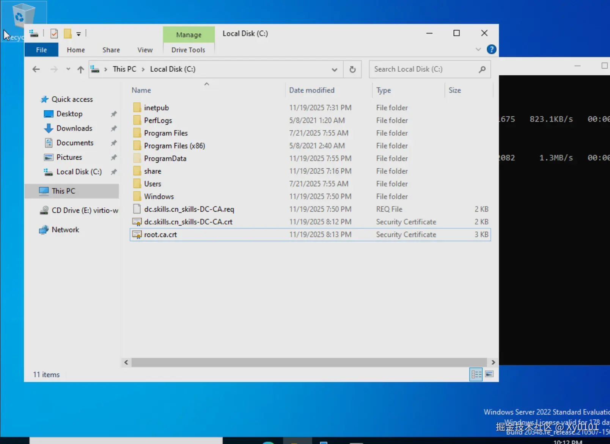Click the horizontal scrollbar track

(309, 362)
